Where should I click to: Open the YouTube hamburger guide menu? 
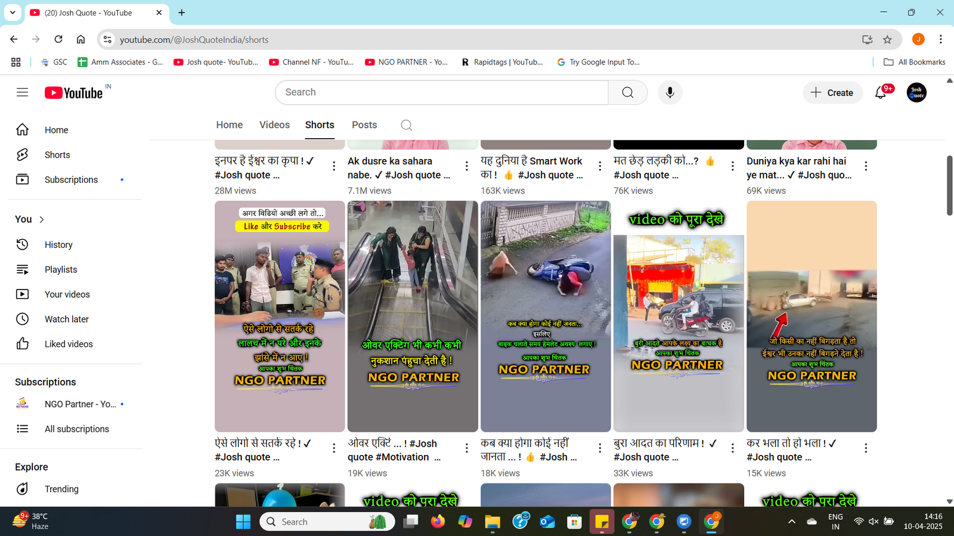click(22, 92)
